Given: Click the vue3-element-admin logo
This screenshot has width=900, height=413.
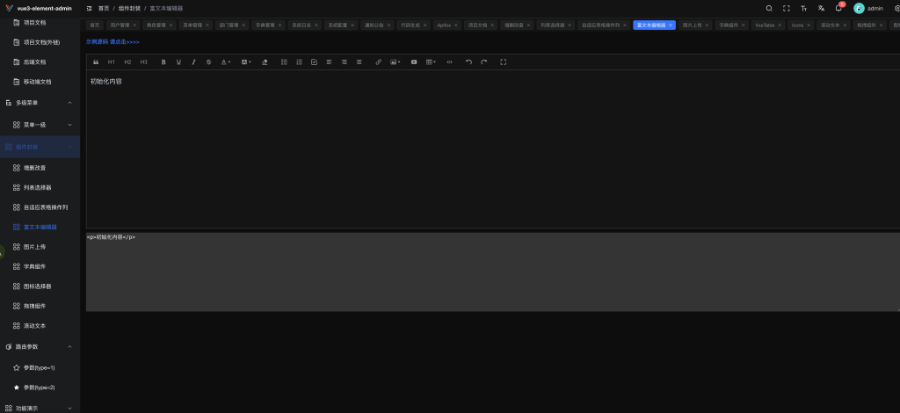Looking at the screenshot, I should (x=39, y=8).
